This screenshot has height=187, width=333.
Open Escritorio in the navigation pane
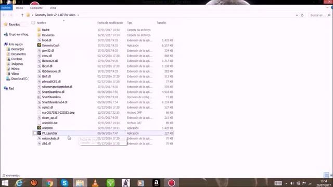coord(17,59)
